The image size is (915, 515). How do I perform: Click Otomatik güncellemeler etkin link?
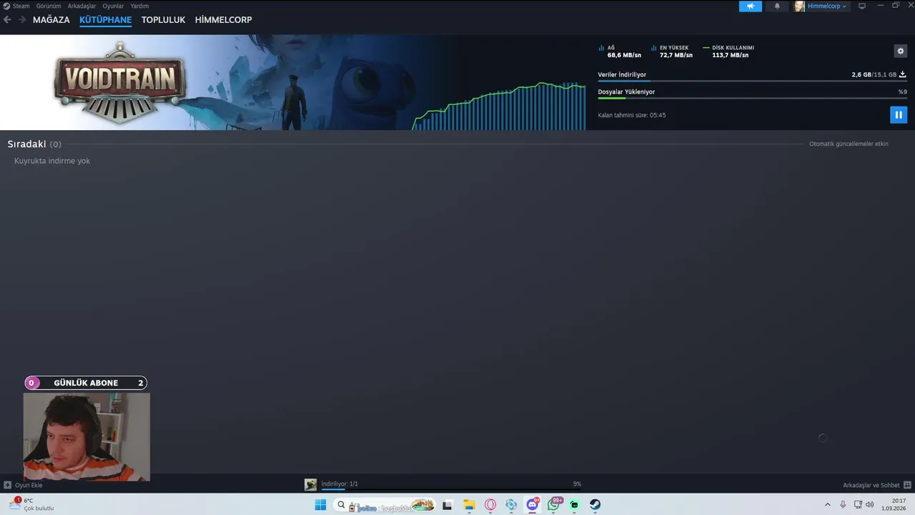[x=849, y=144]
